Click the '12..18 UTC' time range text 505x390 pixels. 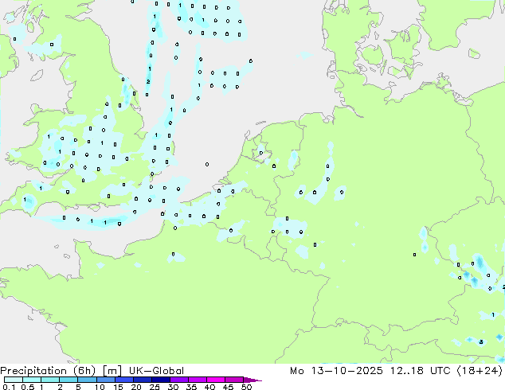point(421,371)
